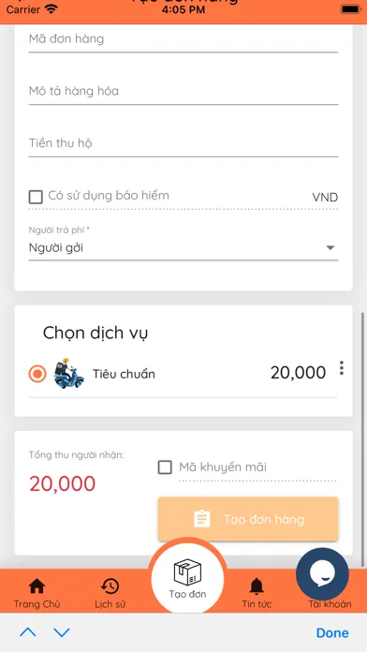The image size is (367, 652).
Task: Open Lịch sử history clock icon
Action: point(110,586)
